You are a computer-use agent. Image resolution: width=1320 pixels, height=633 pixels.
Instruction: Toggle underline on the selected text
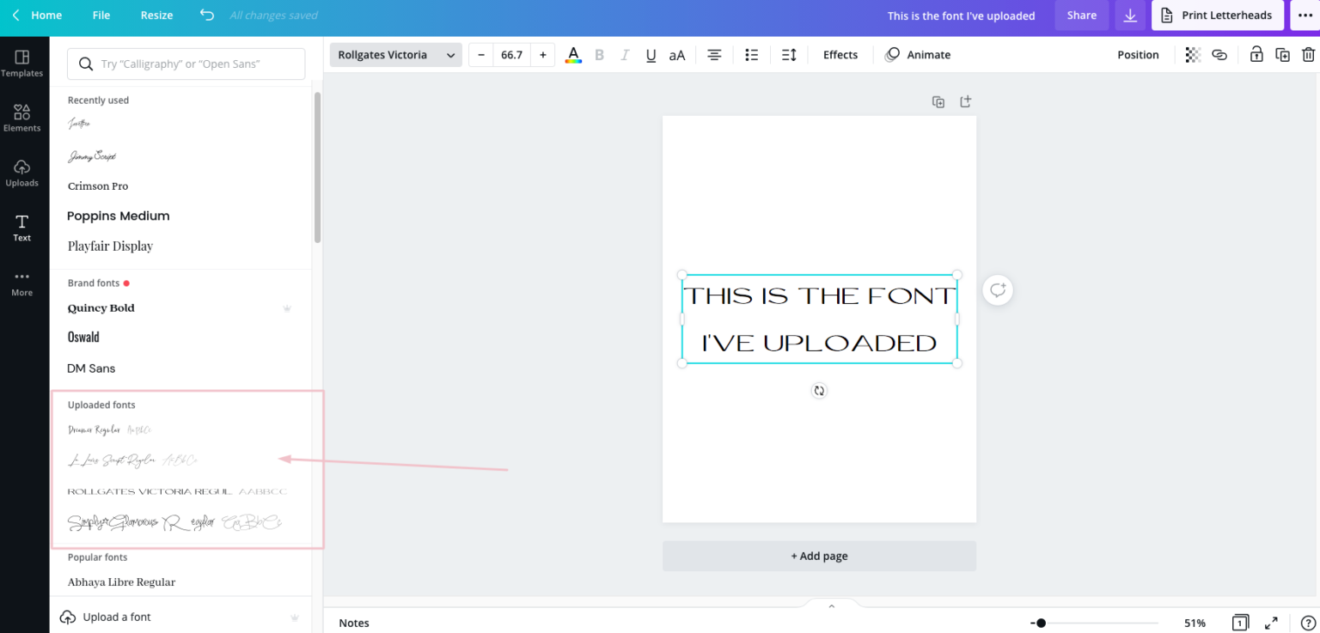[x=651, y=54]
